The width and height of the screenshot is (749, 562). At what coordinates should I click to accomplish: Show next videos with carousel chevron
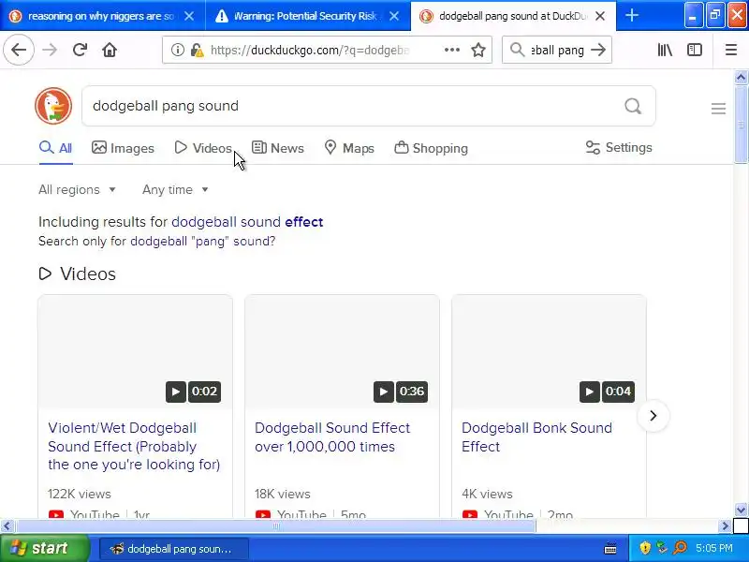tap(653, 416)
